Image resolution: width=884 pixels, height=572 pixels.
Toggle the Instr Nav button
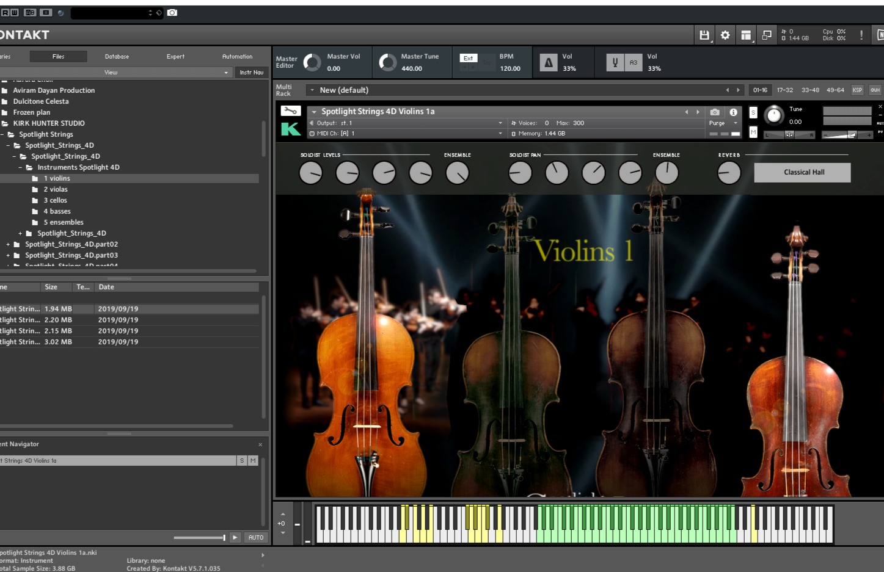coord(252,73)
